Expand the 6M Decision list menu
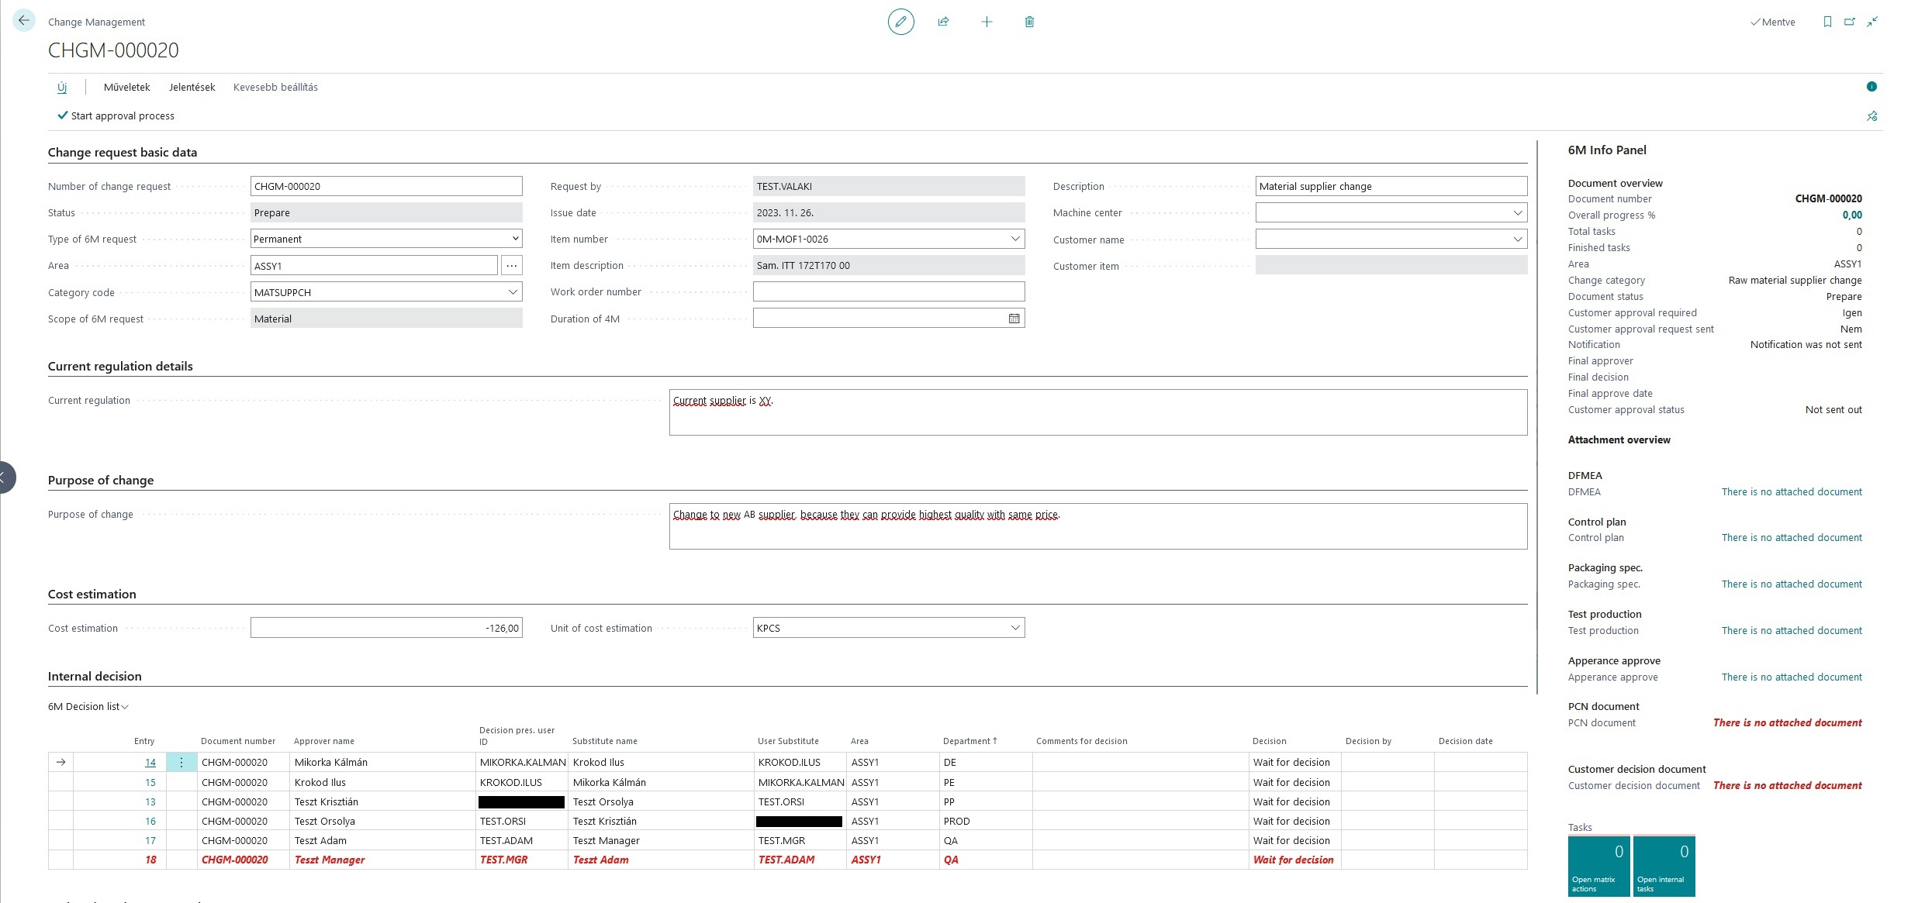Viewport: 1918px width, 903px height. [88, 707]
